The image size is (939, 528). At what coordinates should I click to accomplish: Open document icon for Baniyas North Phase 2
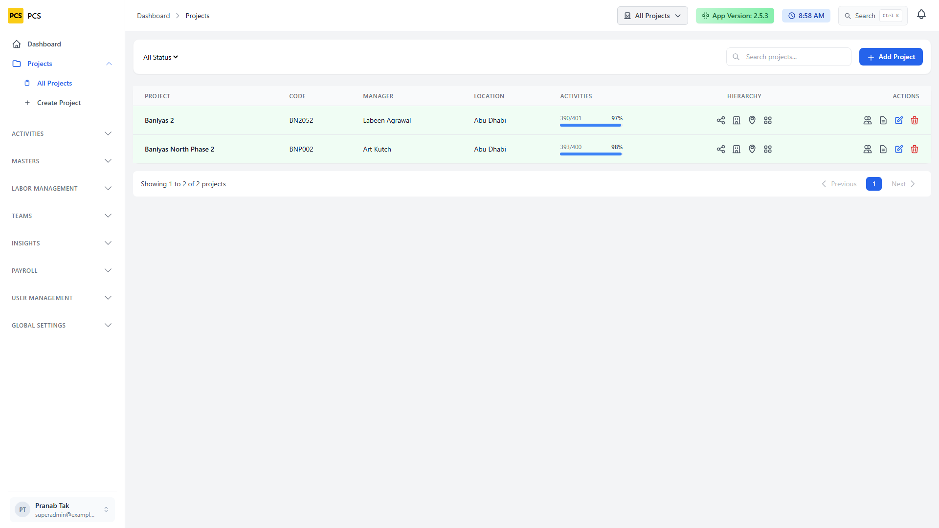[883, 149]
